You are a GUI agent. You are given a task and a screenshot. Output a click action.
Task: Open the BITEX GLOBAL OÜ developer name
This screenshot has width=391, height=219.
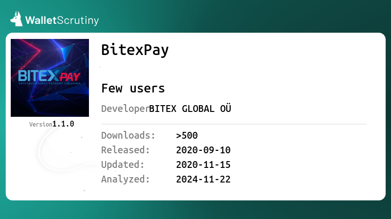click(x=190, y=109)
